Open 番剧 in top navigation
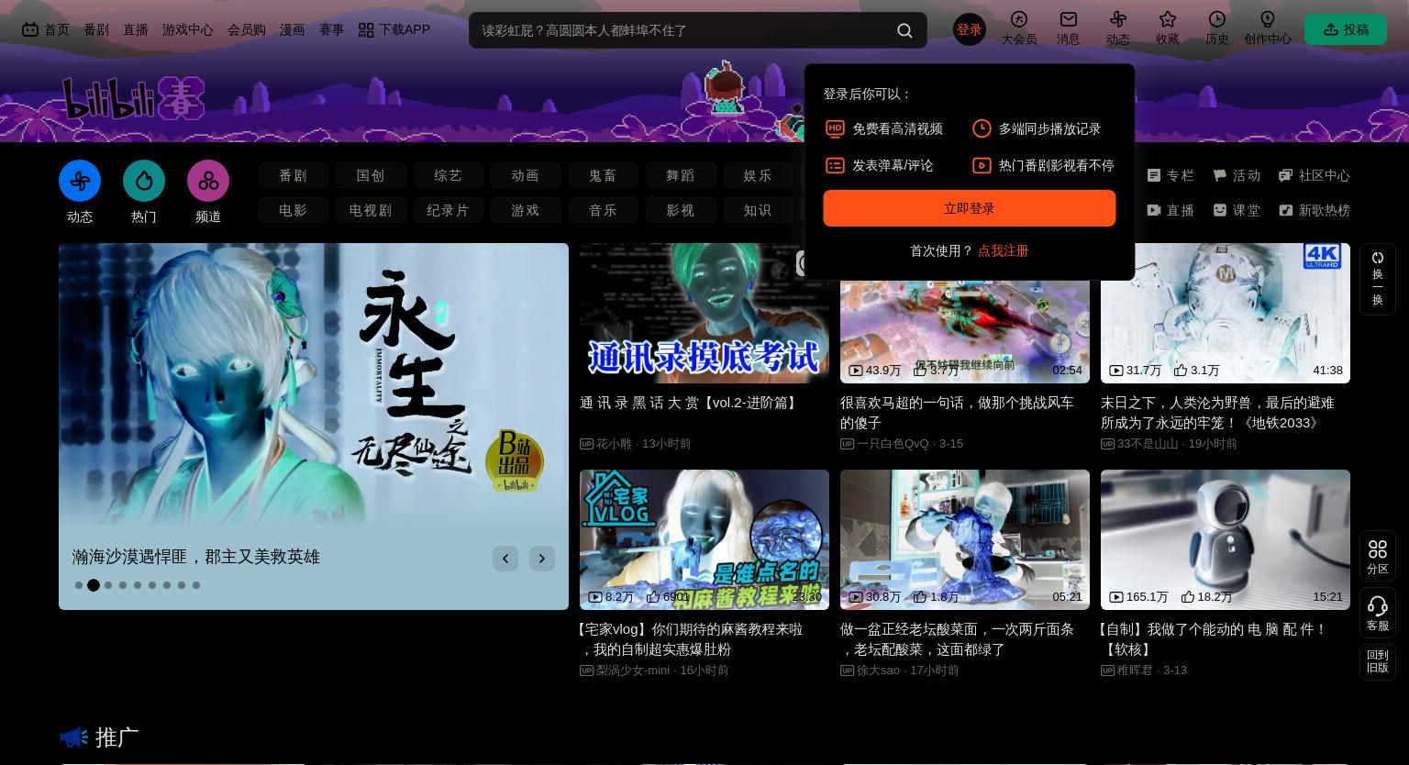The width and height of the screenshot is (1409, 765). click(x=96, y=30)
